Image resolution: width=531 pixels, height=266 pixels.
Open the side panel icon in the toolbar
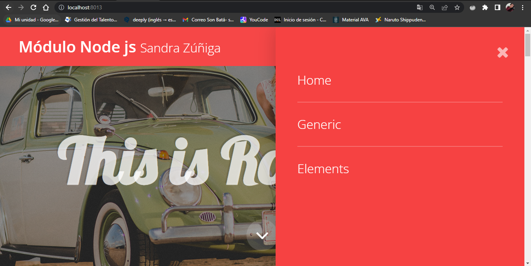[x=497, y=7]
